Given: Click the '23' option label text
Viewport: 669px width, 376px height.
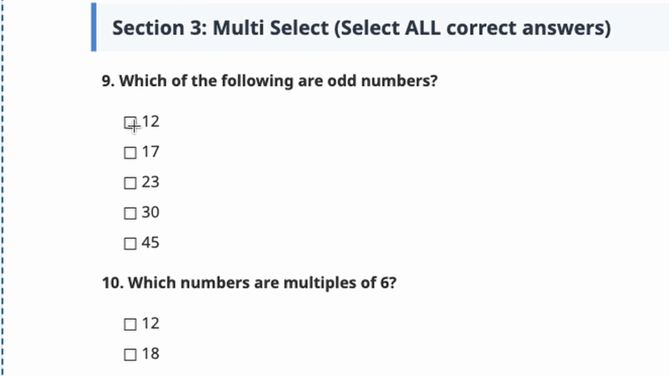Looking at the screenshot, I should (x=151, y=182).
